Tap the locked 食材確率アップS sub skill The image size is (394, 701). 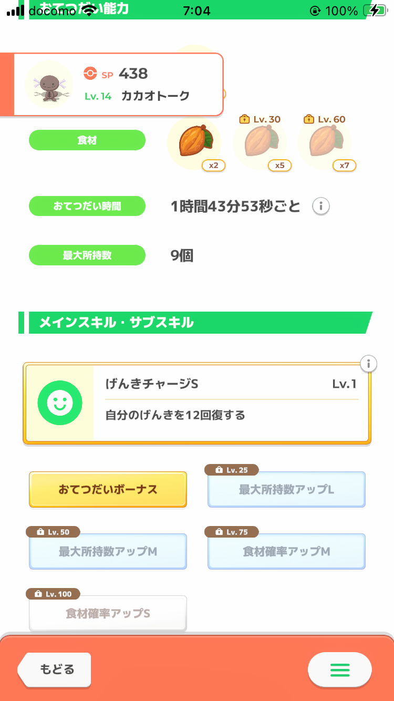[108, 613]
